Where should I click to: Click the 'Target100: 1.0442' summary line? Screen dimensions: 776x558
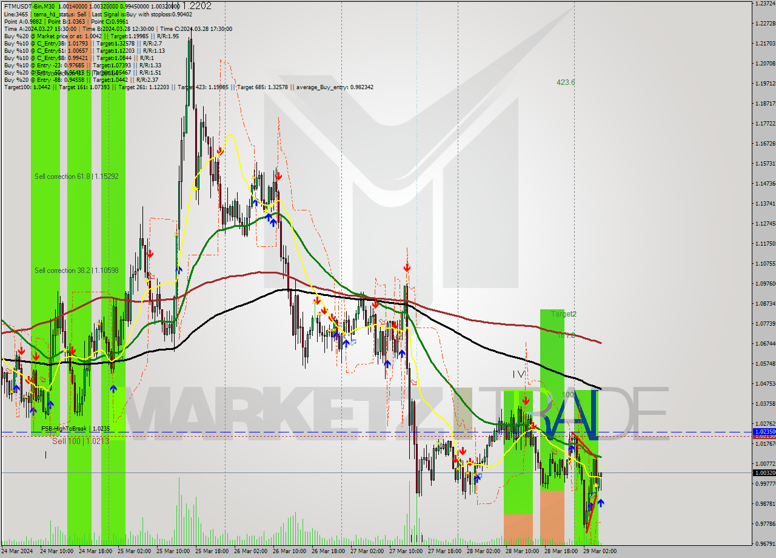click(189, 87)
